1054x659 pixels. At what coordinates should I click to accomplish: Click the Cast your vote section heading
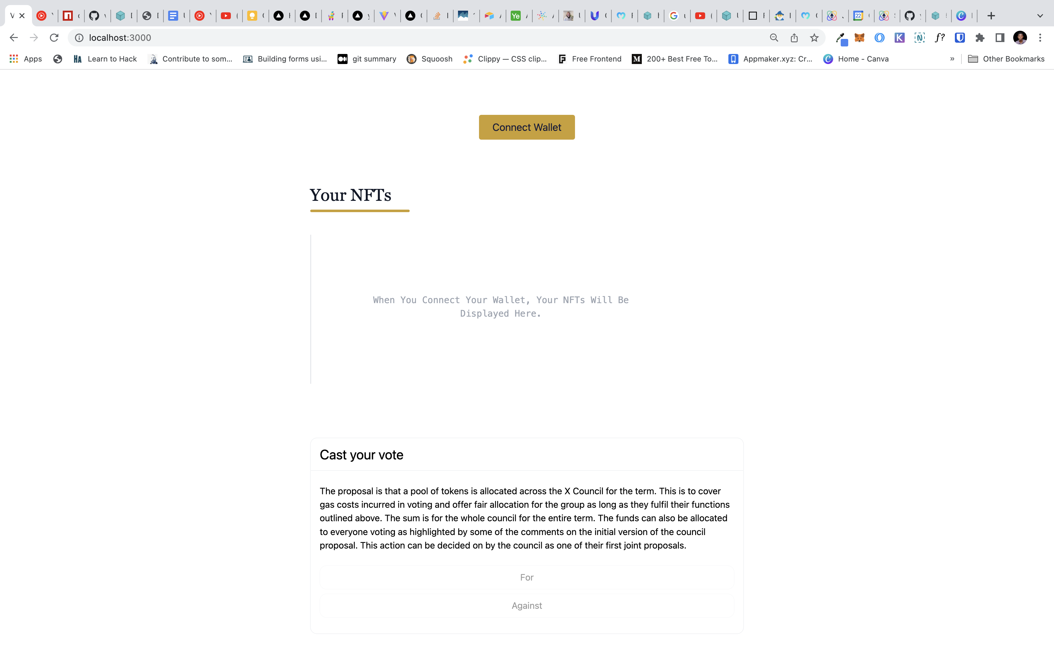click(361, 454)
